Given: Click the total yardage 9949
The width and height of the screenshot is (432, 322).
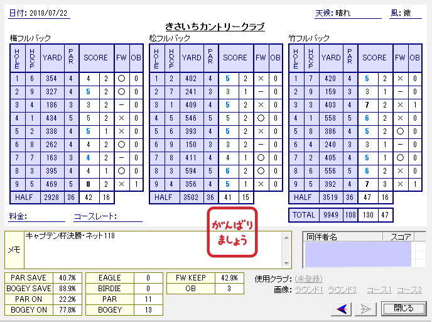Looking at the screenshot, I should pos(331,215).
